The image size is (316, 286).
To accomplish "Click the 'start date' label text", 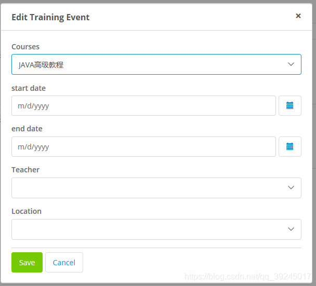I will point(29,88).
